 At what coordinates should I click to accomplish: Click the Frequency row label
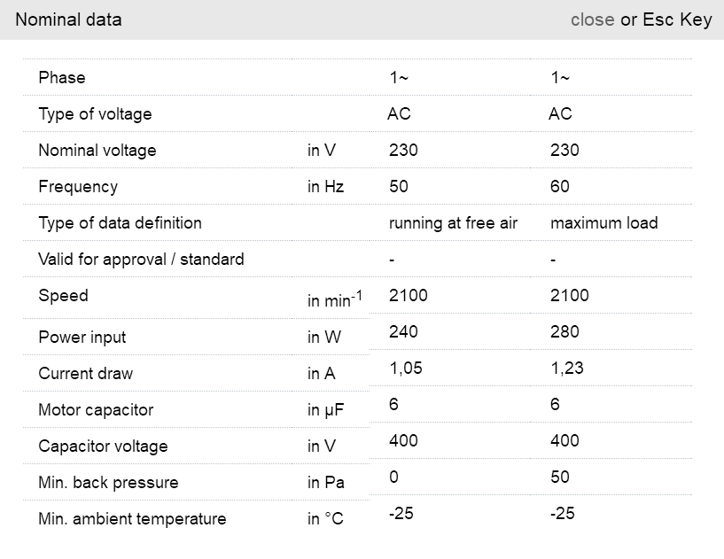(x=78, y=187)
